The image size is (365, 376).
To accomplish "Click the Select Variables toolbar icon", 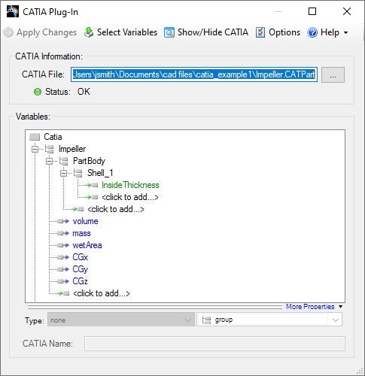I will [x=89, y=32].
